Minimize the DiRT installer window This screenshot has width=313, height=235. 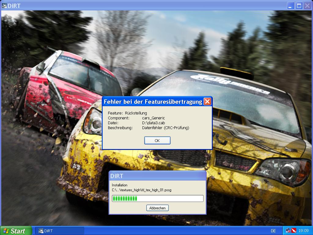(291, 6)
